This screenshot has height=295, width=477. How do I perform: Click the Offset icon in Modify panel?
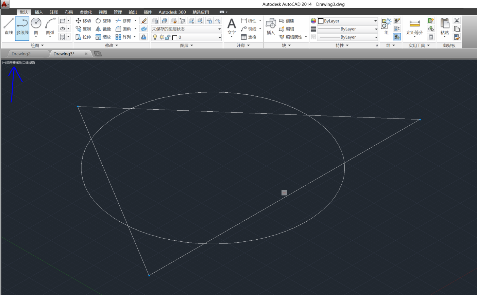144,37
